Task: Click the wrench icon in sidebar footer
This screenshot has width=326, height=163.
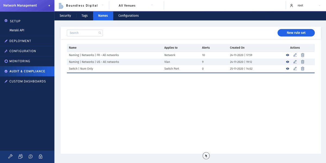Action: [x=10, y=156]
